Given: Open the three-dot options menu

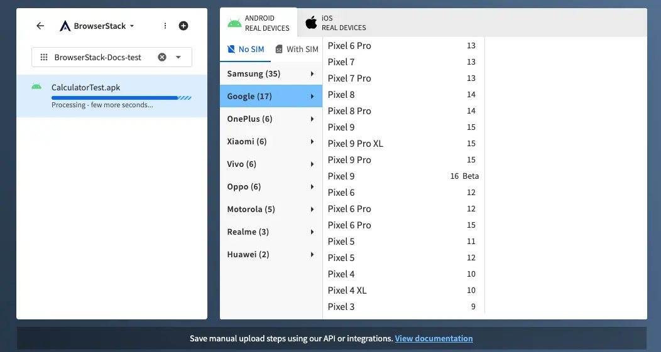Looking at the screenshot, I should click(x=165, y=26).
